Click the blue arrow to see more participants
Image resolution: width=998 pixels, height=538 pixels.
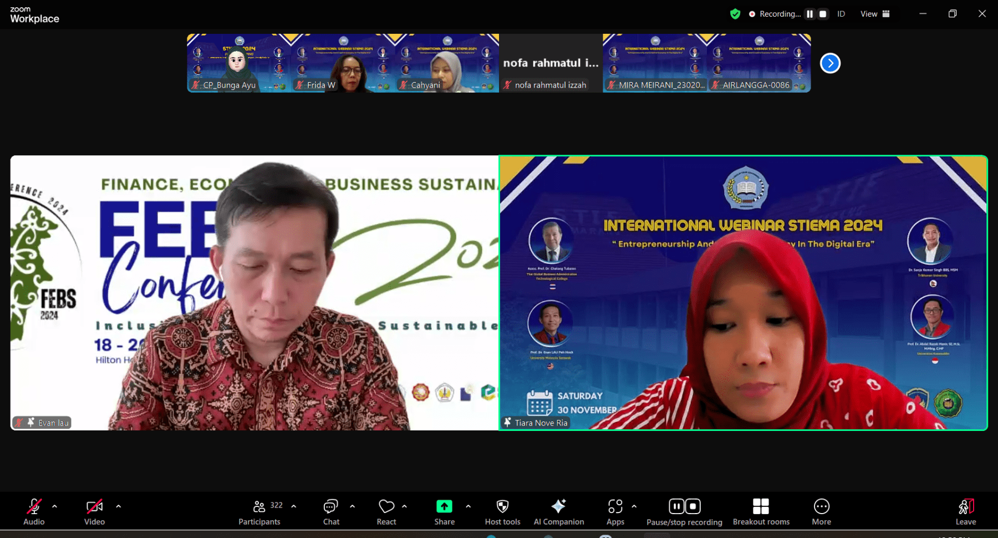(830, 63)
